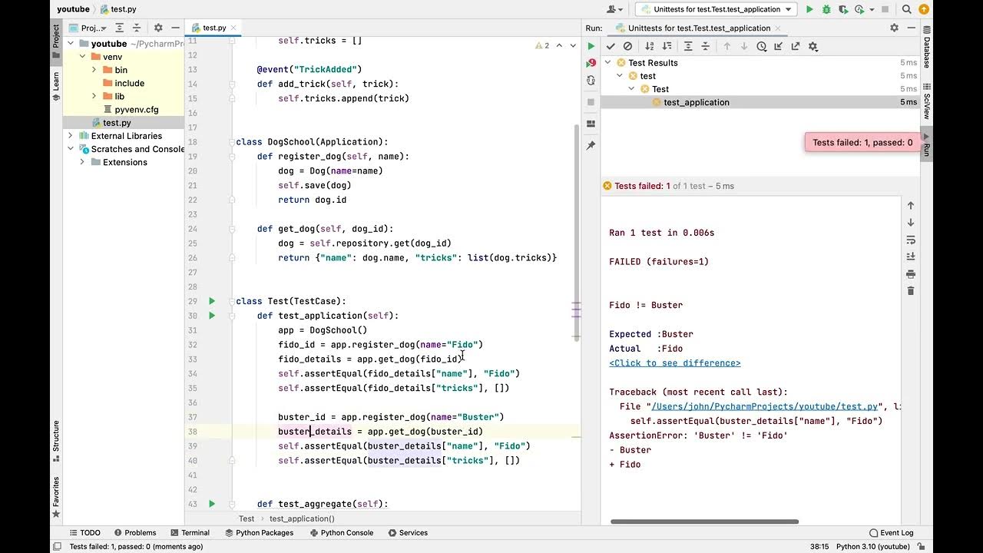
Task: Hide the Run tool window with the minus icon
Action: point(911,28)
